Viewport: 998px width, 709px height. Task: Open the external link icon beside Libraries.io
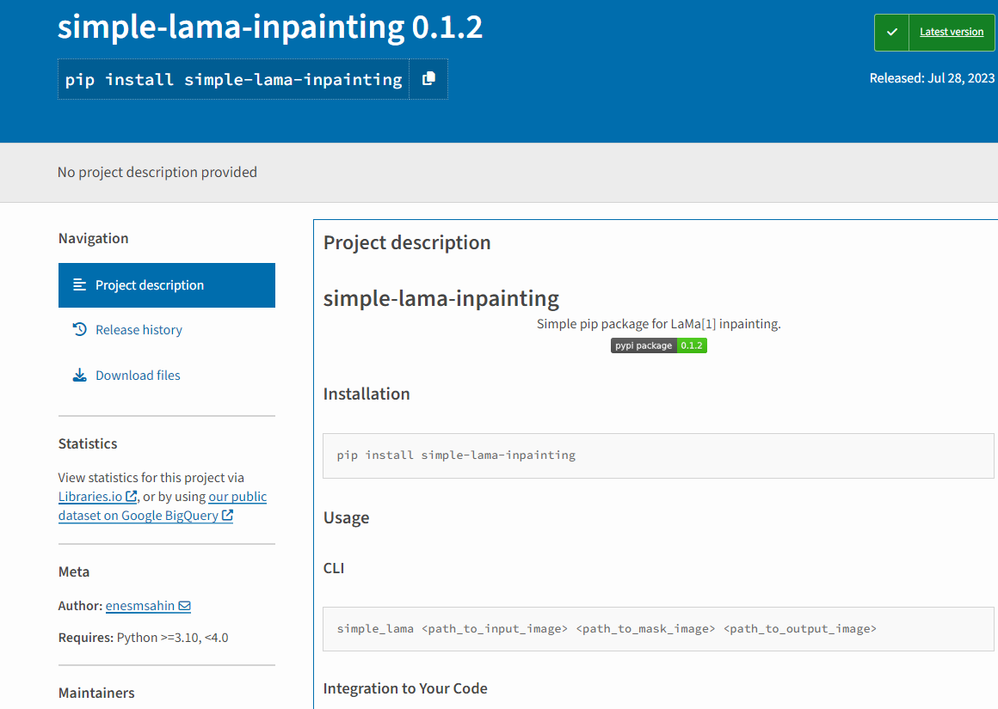tap(131, 496)
